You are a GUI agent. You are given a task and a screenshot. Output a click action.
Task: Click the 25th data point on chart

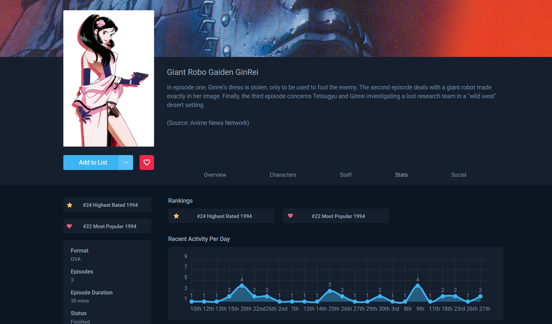pos(329,291)
